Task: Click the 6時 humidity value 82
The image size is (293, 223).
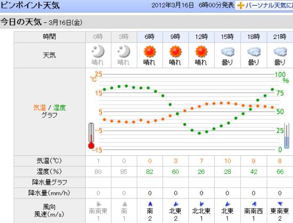Action: (x=150, y=172)
